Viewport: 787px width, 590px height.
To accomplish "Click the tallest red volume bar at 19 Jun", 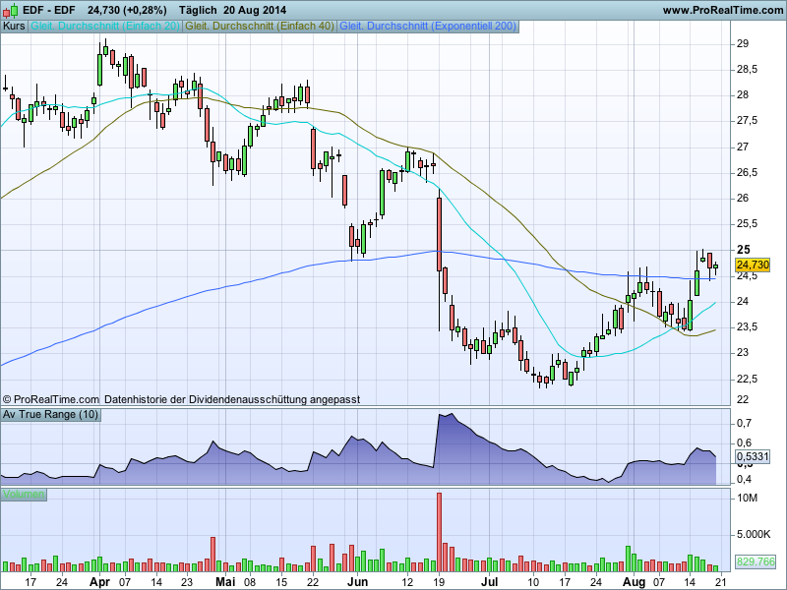I will pos(439,532).
